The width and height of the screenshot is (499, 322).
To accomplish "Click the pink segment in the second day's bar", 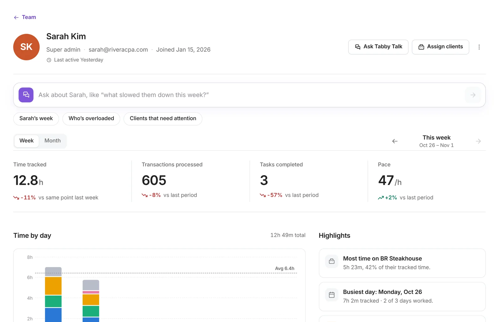I will coord(91,292).
